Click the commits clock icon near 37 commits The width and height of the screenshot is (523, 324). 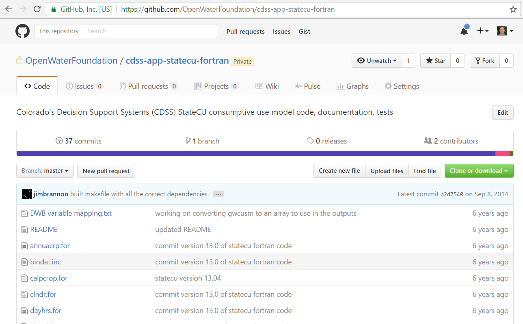pos(60,141)
